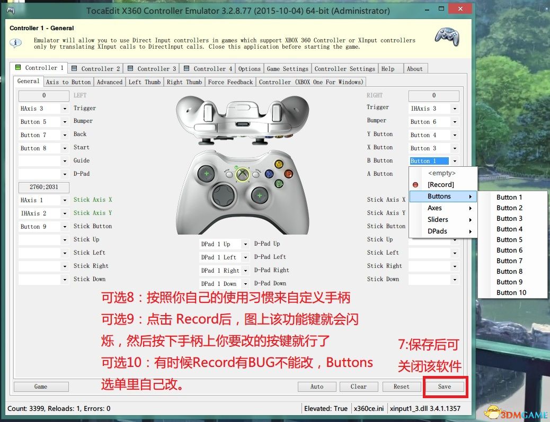The height and width of the screenshot is (422, 550).
Task: Choose [Record] in the popup menu
Action: (x=443, y=185)
